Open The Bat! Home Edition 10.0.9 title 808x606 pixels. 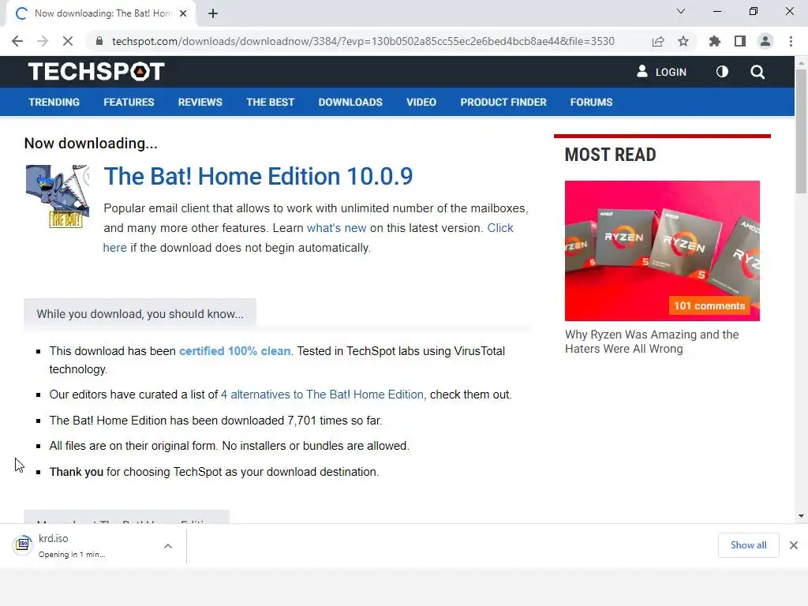click(258, 176)
